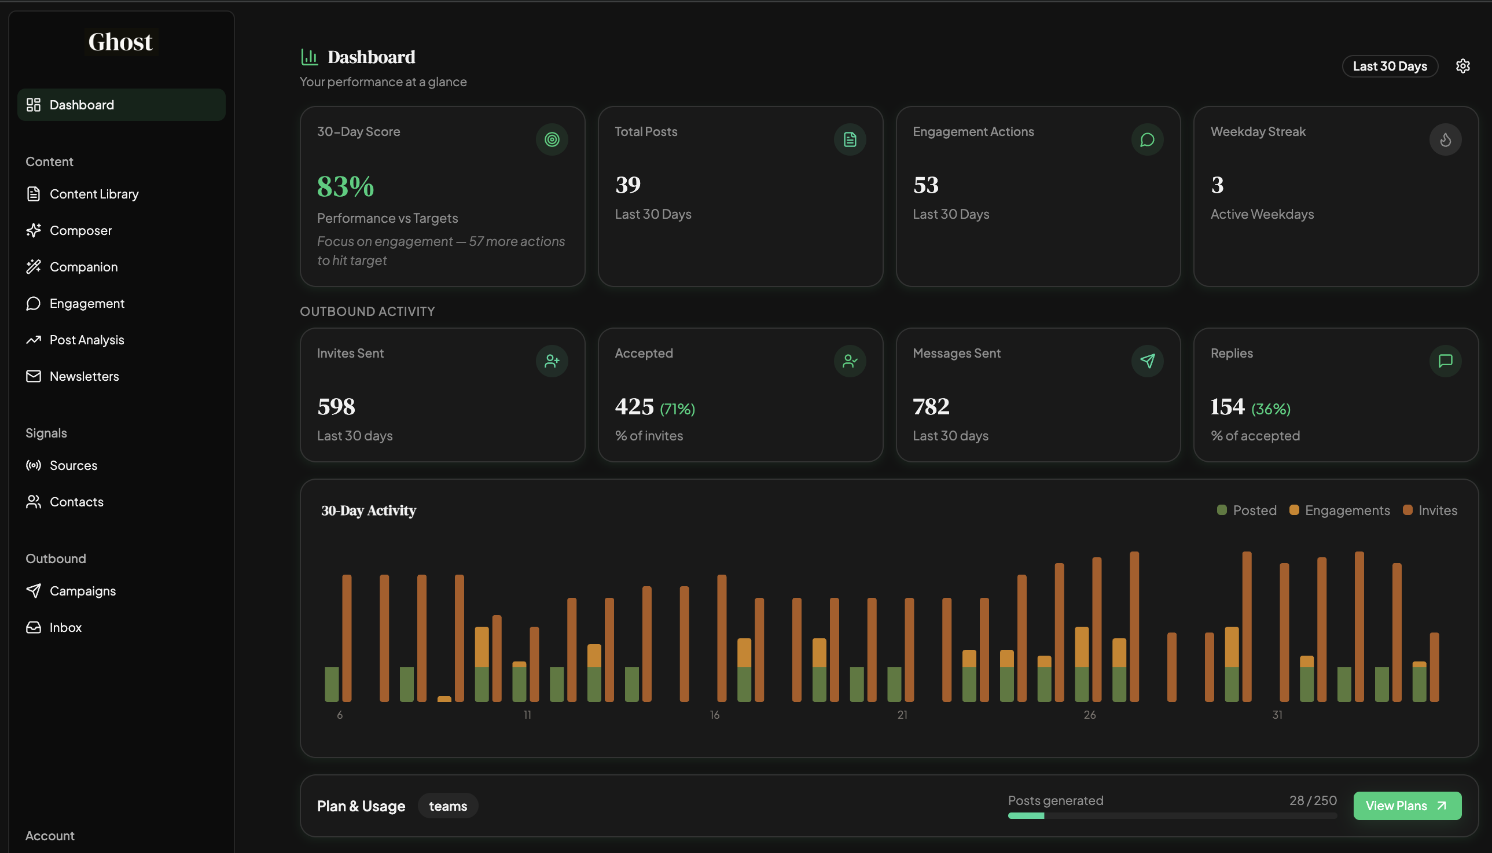Click the person-add icon on Invites Sent card
Image resolution: width=1492 pixels, height=853 pixels.
point(551,361)
